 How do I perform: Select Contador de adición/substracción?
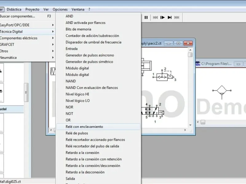click(x=98, y=36)
